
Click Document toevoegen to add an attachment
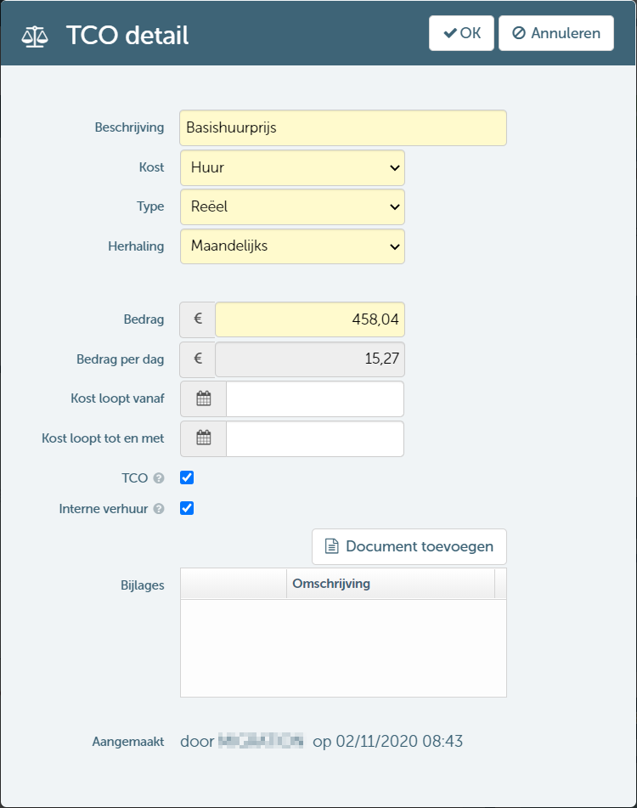[x=409, y=547]
